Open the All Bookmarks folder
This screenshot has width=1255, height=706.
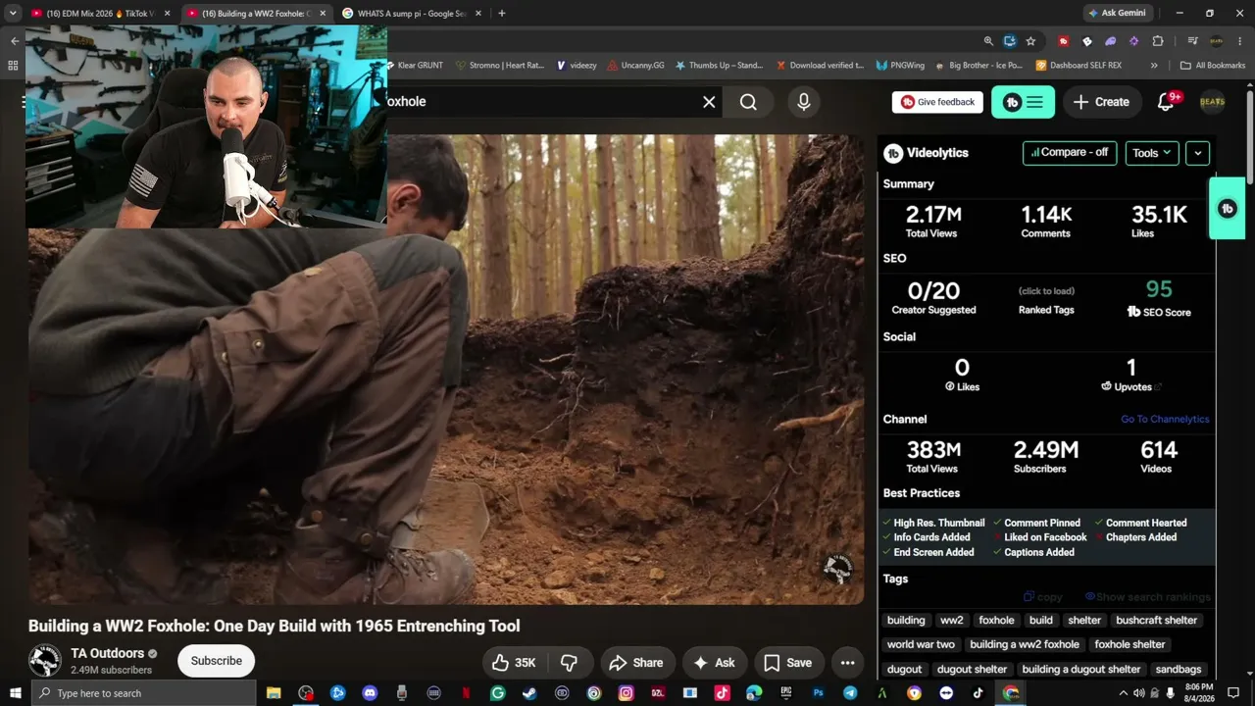1213,66
